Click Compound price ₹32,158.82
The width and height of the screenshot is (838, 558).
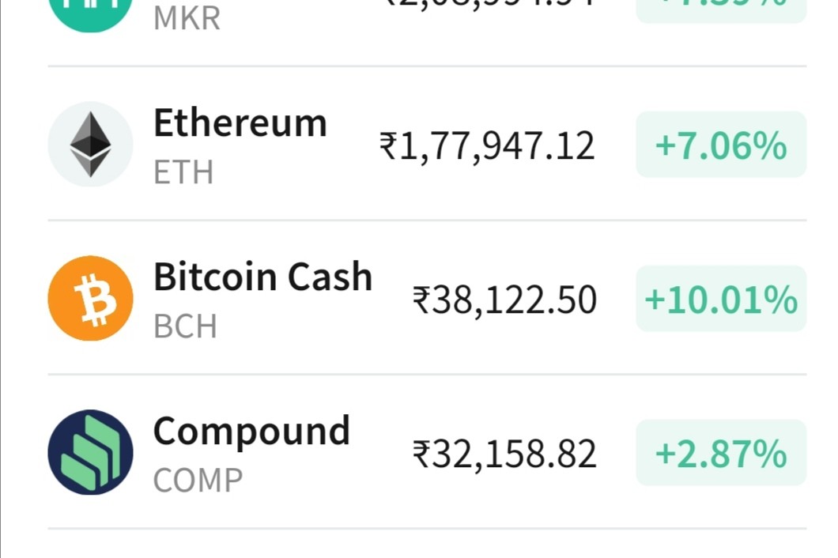tap(504, 454)
